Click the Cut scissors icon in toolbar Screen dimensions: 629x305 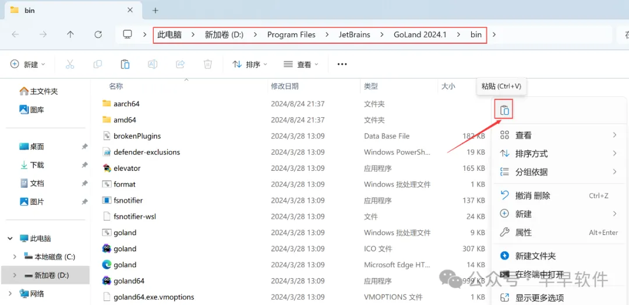(70, 64)
